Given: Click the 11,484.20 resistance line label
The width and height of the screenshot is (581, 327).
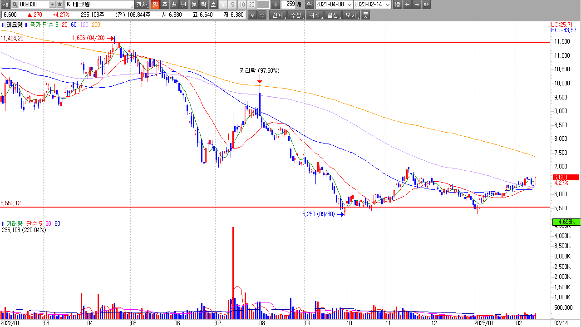Looking at the screenshot, I should tap(12, 39).
